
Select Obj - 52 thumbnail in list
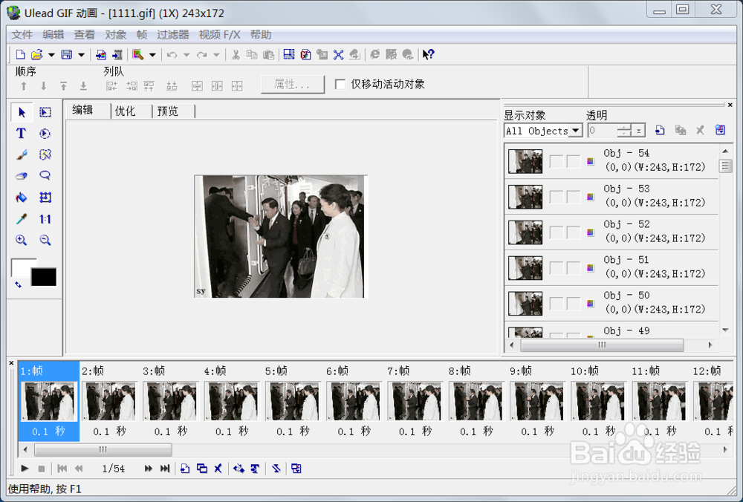point(525,232)
